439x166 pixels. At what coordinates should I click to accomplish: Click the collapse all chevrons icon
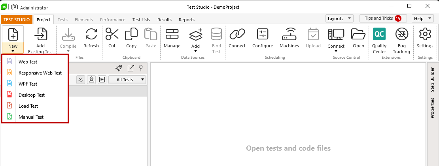(x=81, y=80)
